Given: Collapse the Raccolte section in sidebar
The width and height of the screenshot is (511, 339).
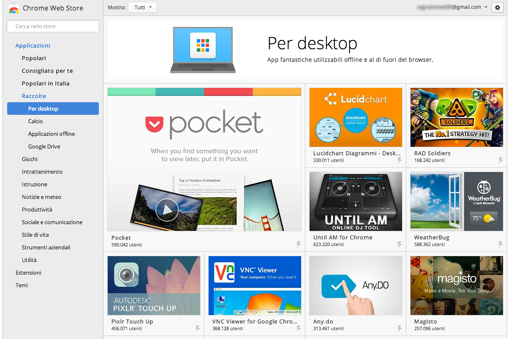Looking at the screenshot, I should tap(34, 96).
